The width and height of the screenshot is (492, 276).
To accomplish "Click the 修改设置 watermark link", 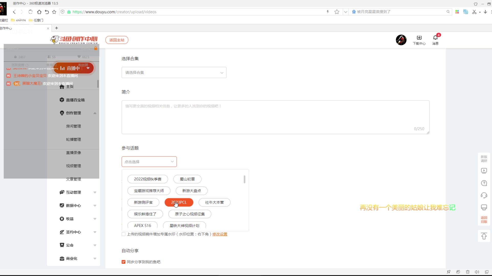I will (x=220, y=234).
